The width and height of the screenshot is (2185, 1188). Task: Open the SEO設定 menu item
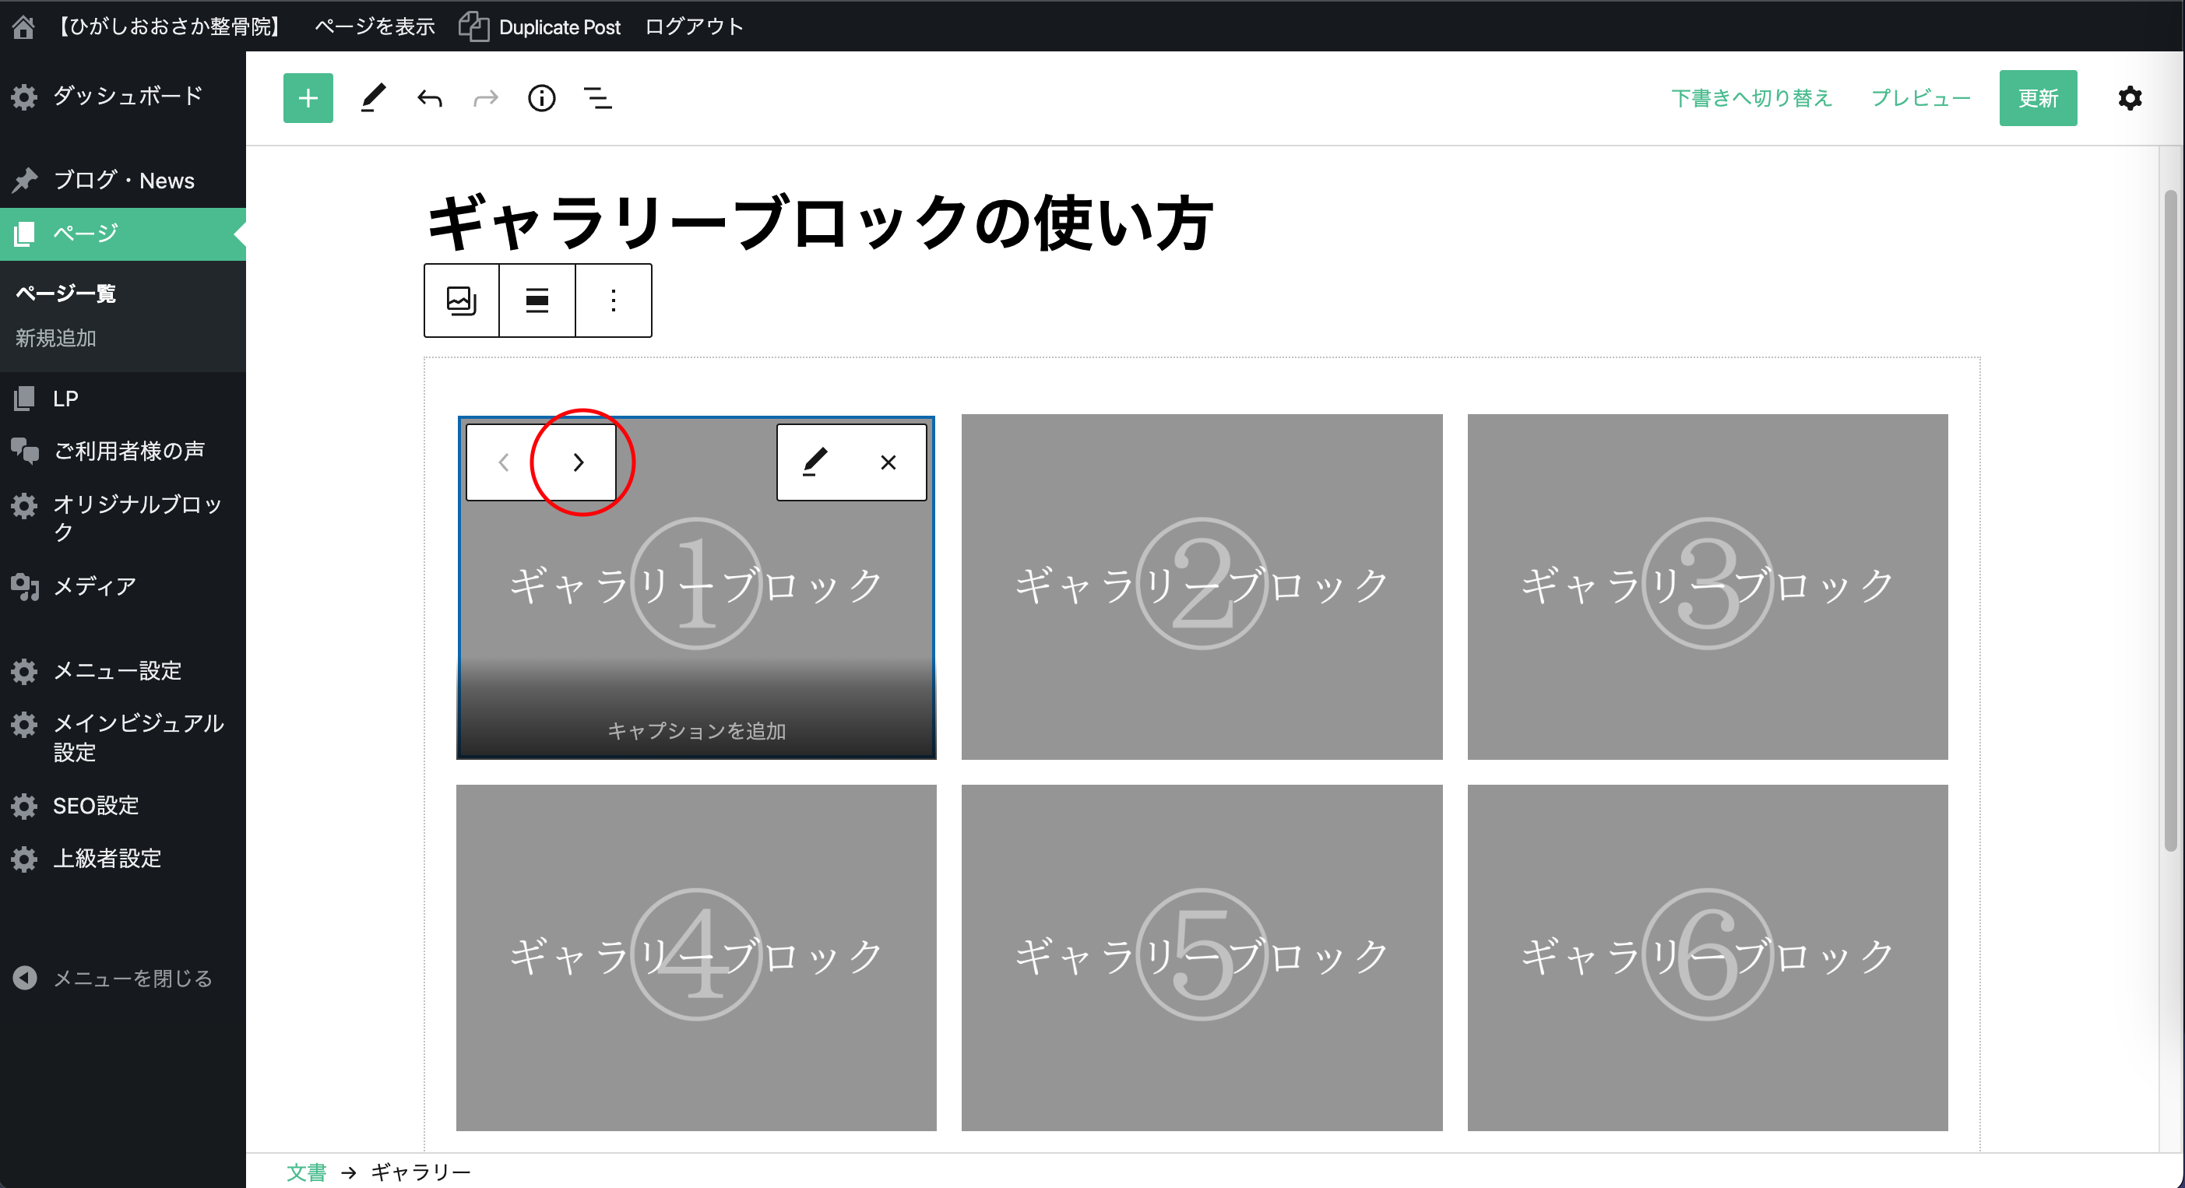(x=95, y=806)
